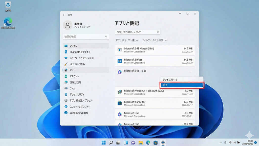Click the Windows Start button on taskbar
Image resolution: width=259 pixels, height=146 pixels.
(x=104, y=143)
